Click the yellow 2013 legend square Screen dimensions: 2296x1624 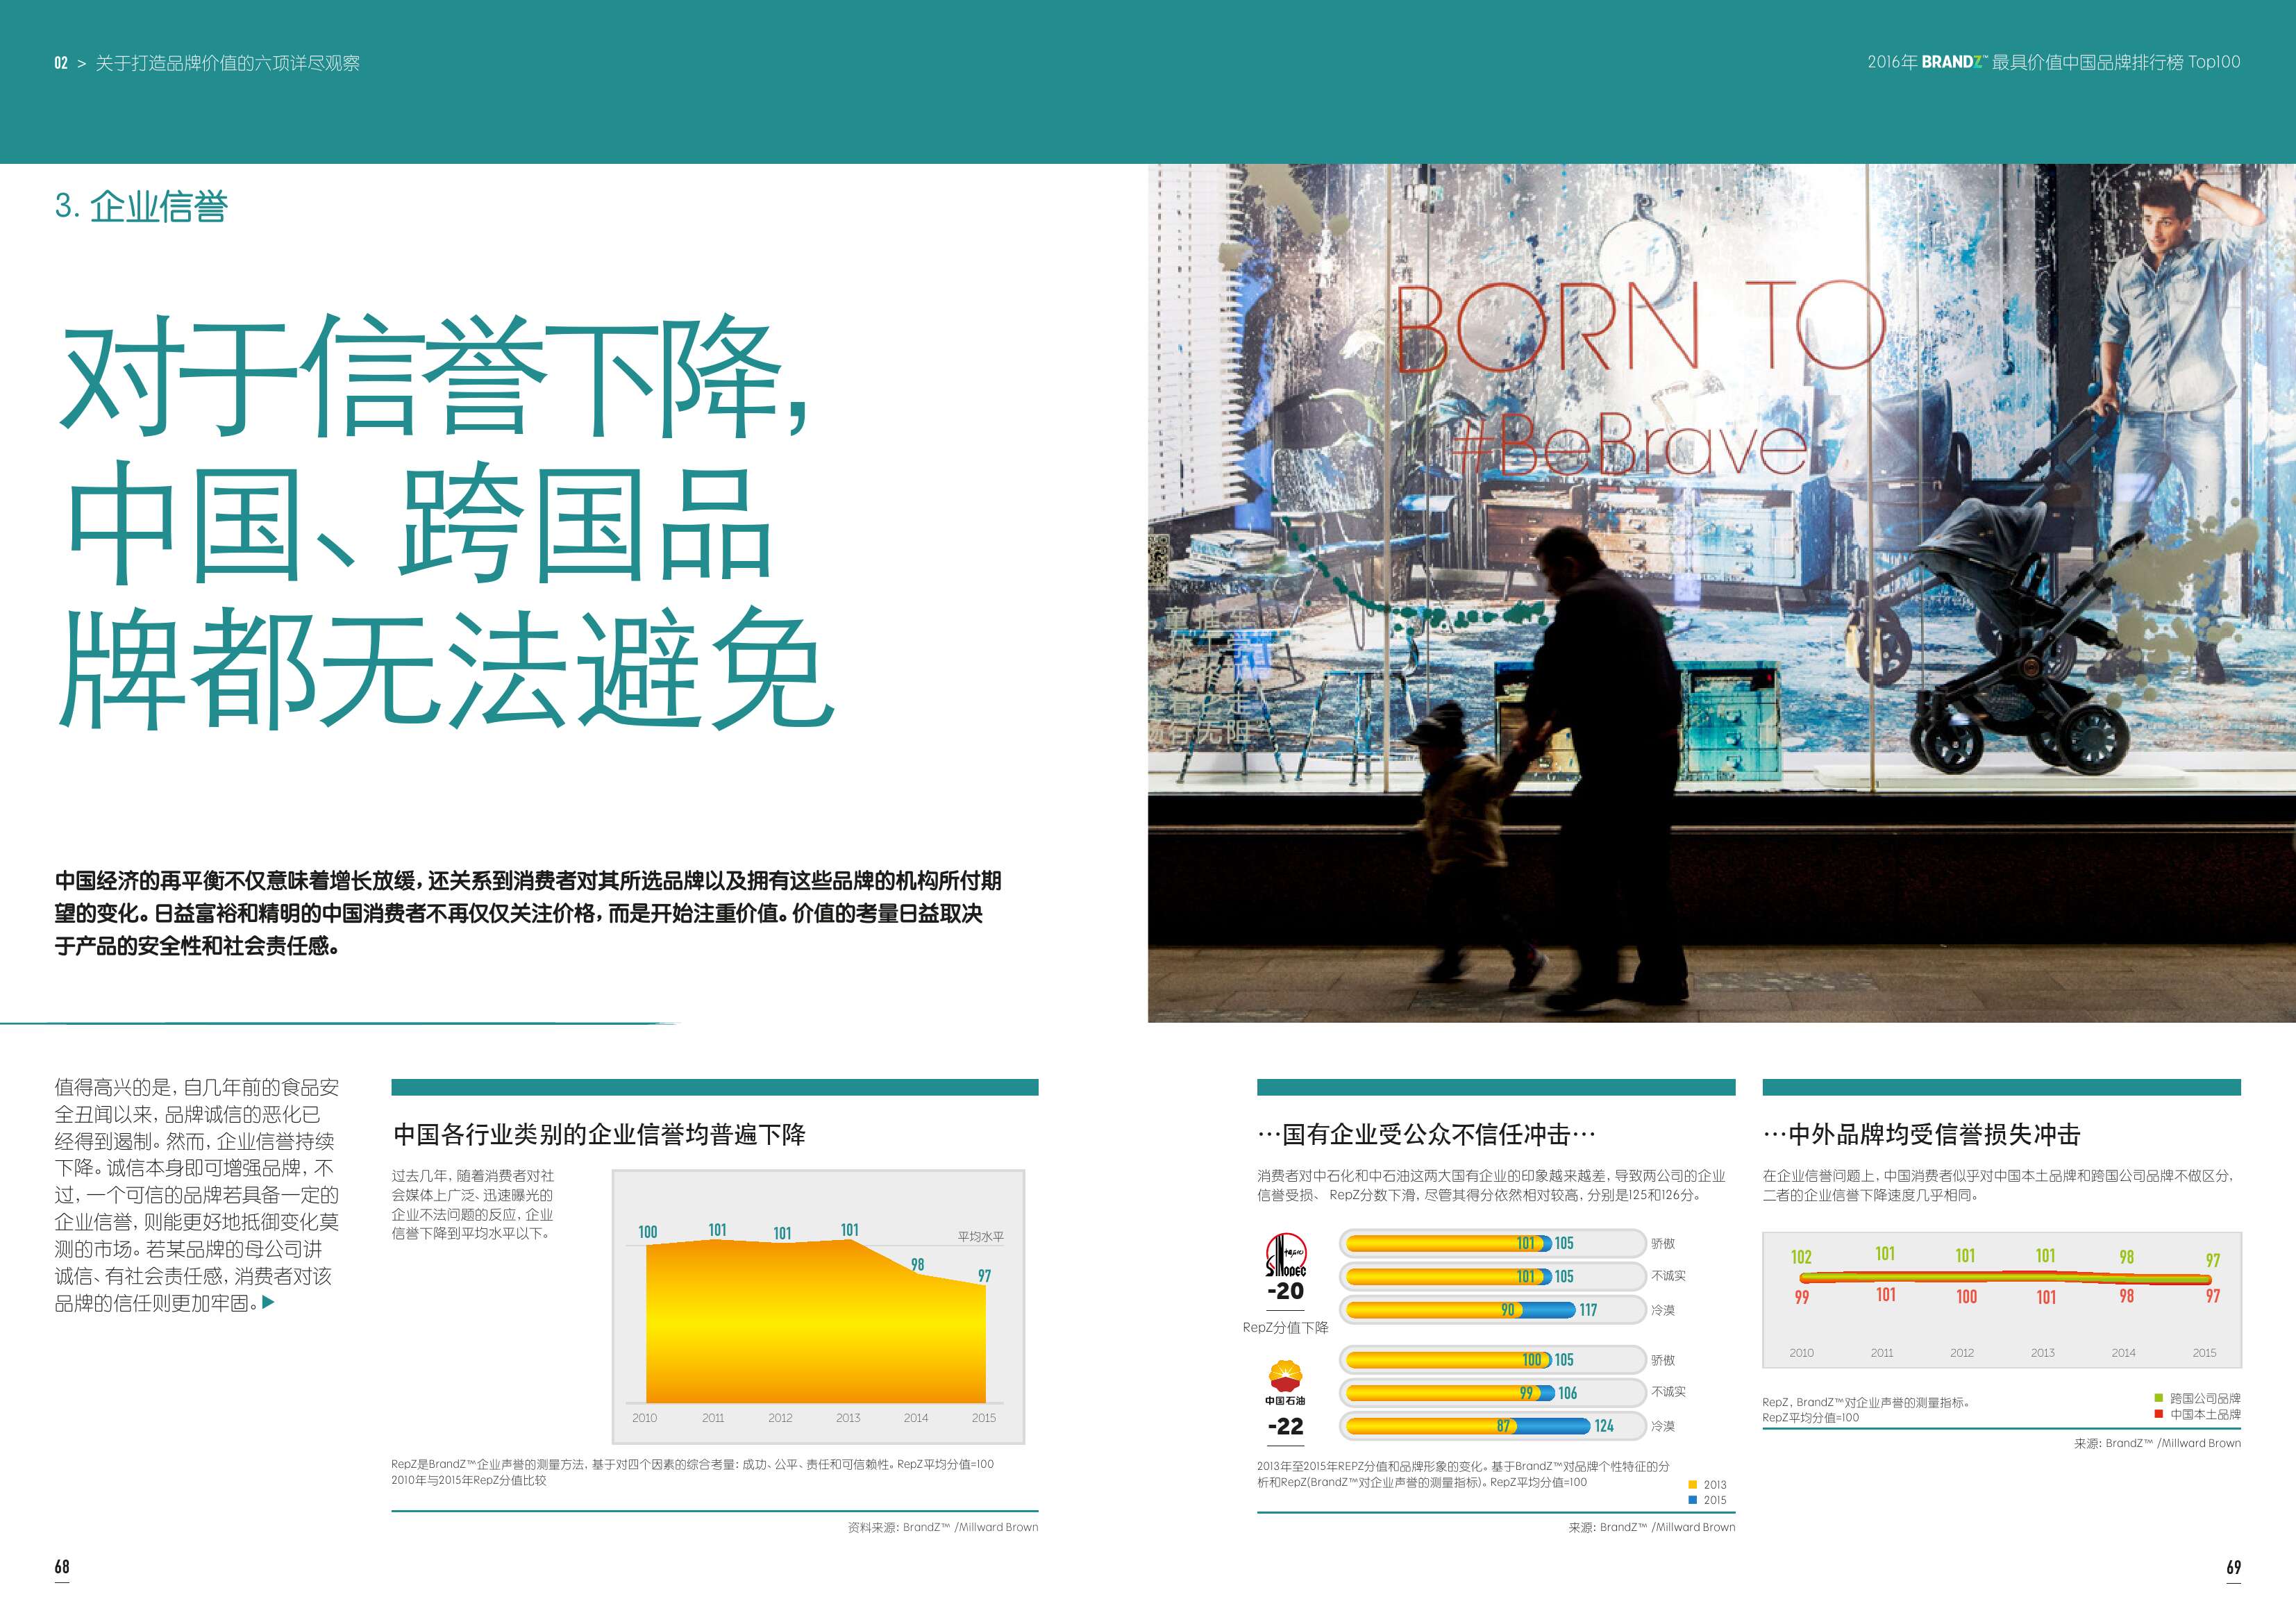[1693, 1485]
